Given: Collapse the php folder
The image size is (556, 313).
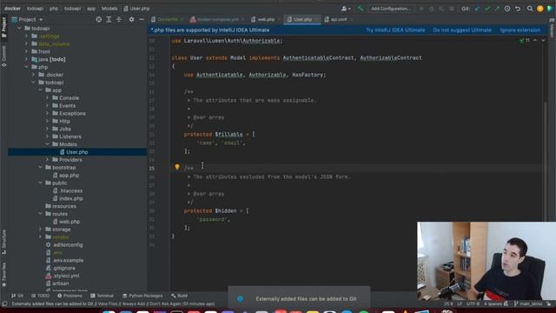Looking at the screenshot, I should pos(26,67).
